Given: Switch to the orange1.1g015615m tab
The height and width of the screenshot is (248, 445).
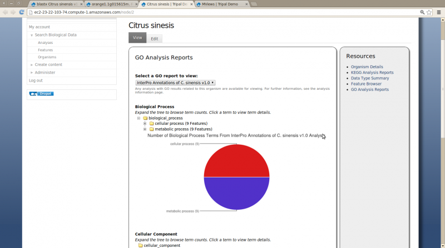Looking at the screenshot, I should (x=112, y=4).
